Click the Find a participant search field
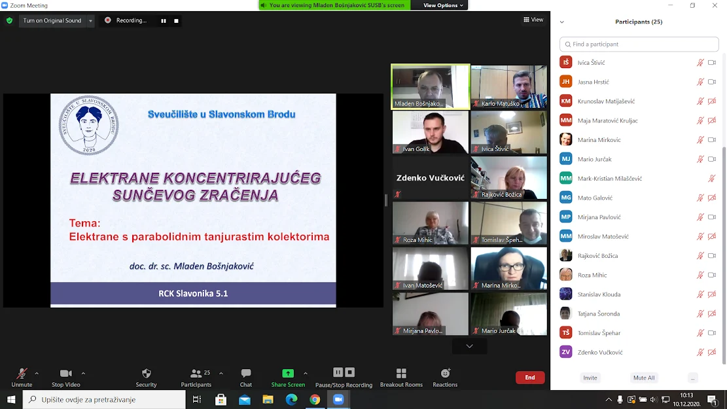Viewport: 727px width, 409px height. (639, 44)
